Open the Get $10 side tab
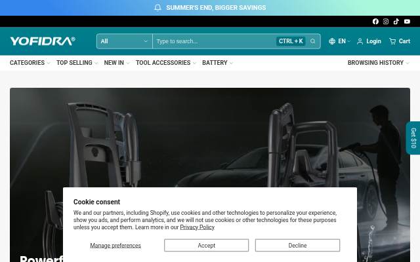Viewport: 420px width, 262px height. (x=413, y=138)
